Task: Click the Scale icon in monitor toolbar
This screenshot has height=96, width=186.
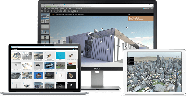Action: [x=69, y=10]
